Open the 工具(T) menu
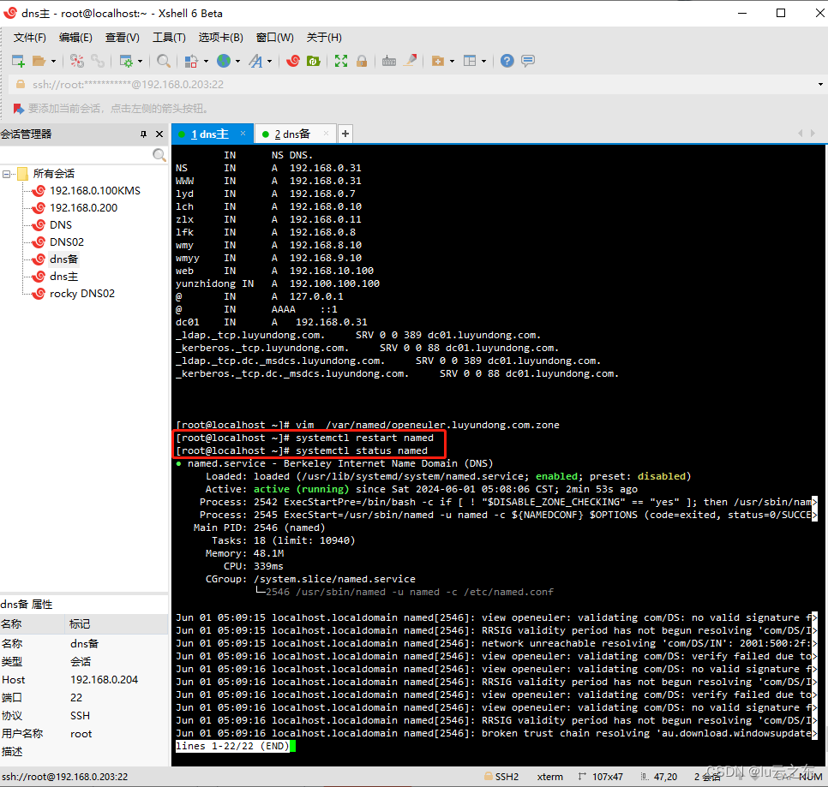The height and width of the screenshot is (787, 828). (x=168, y=37)
